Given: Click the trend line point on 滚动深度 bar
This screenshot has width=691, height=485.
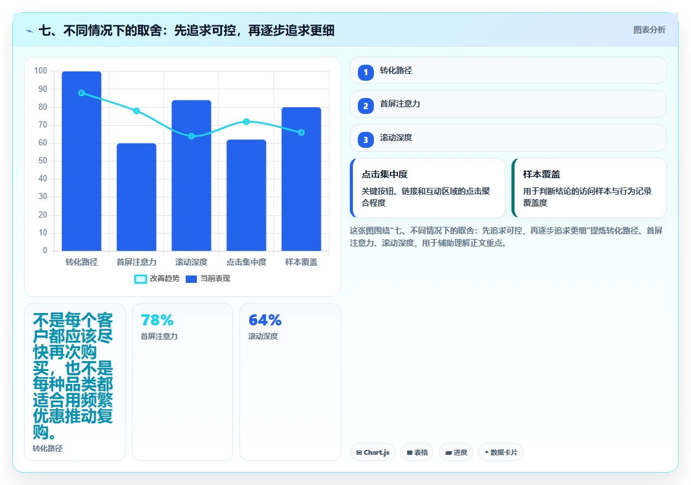Looking at the screenshot, I should click(191, 136).
